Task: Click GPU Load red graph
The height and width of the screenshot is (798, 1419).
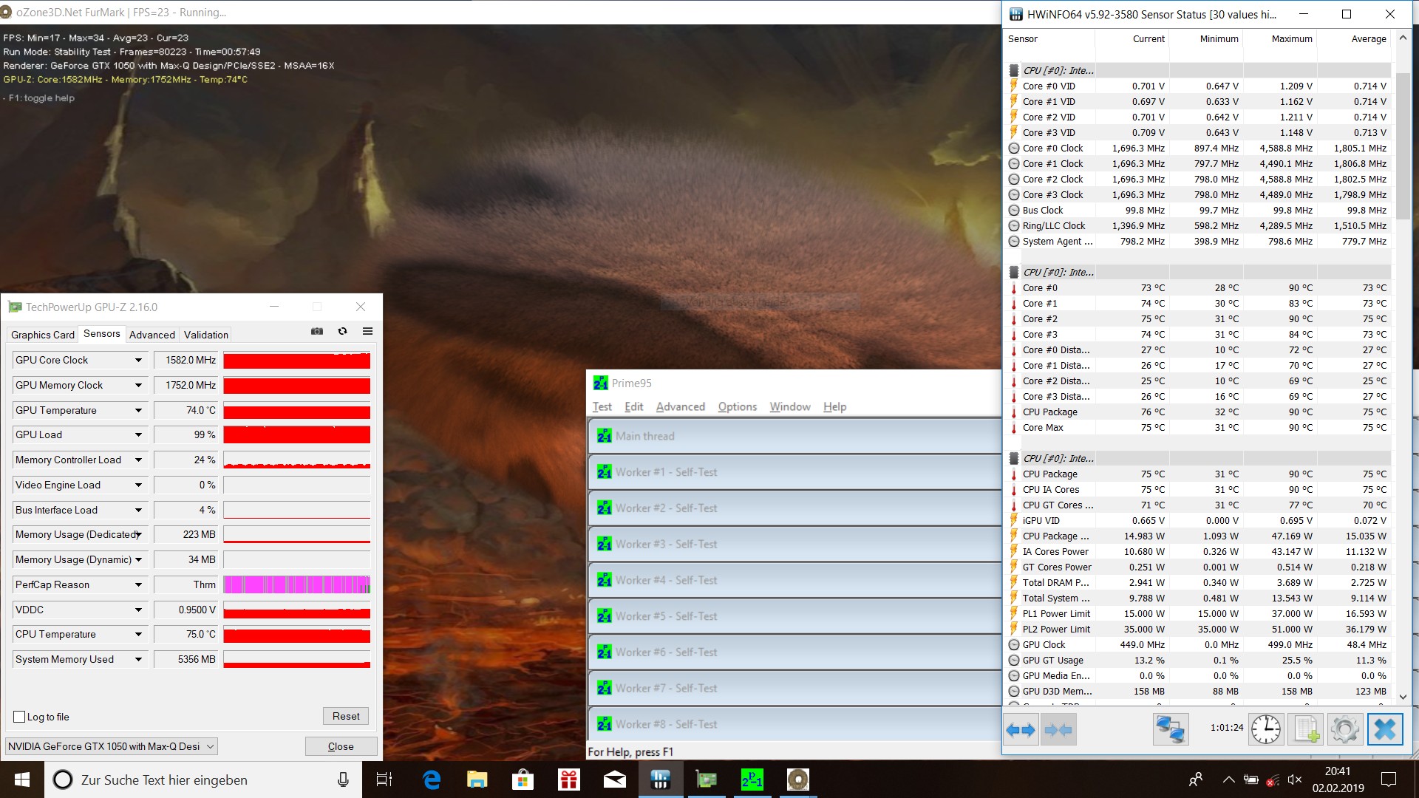Action: [296, 435]
